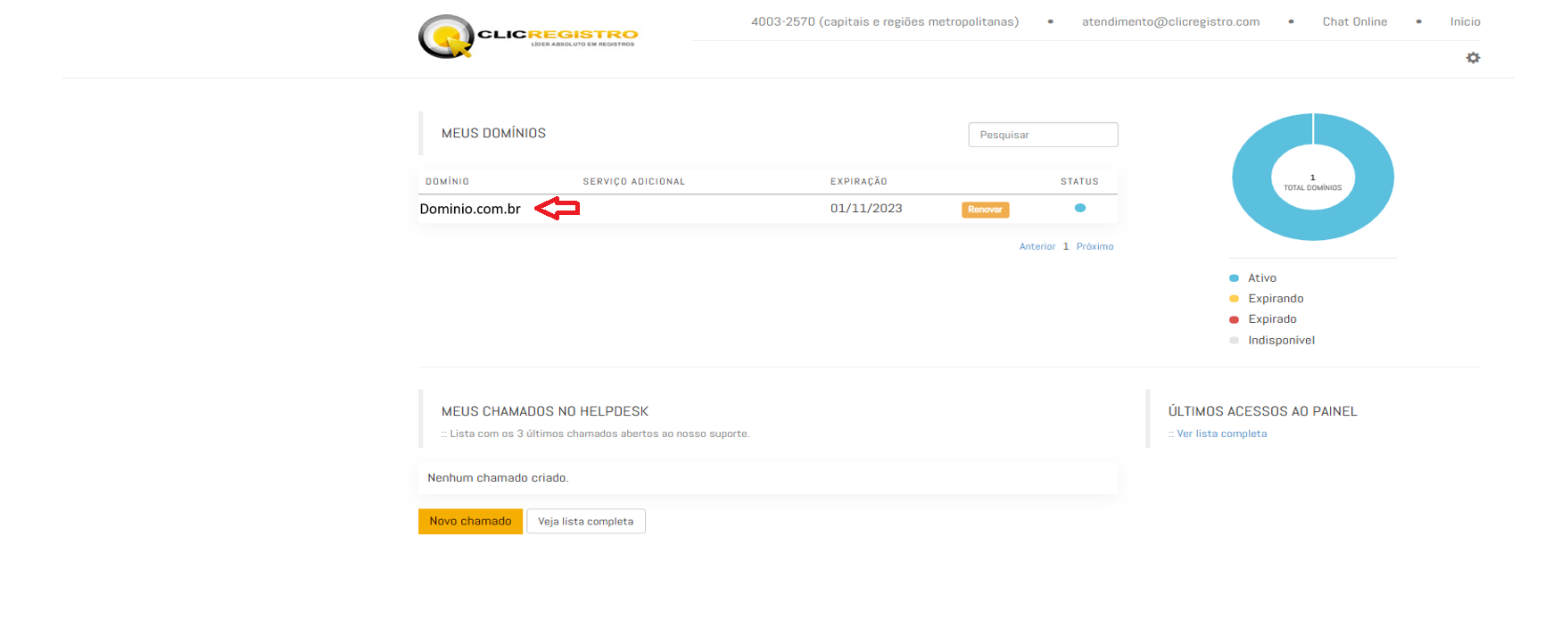Focus the Pesquisar search field
This screenshot has height=636, width=1553.
pos(1043,135)
